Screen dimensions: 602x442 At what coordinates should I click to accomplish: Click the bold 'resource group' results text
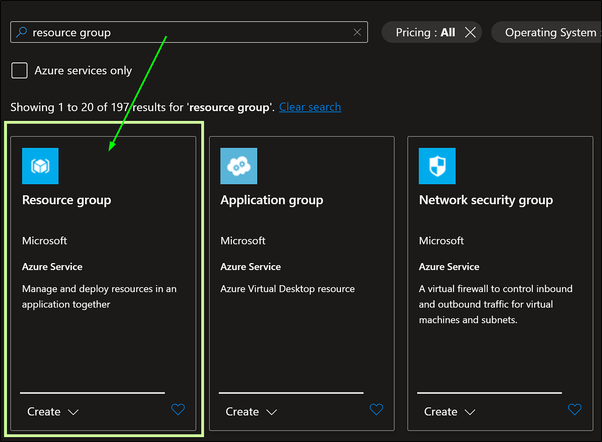tap(229, 107)
